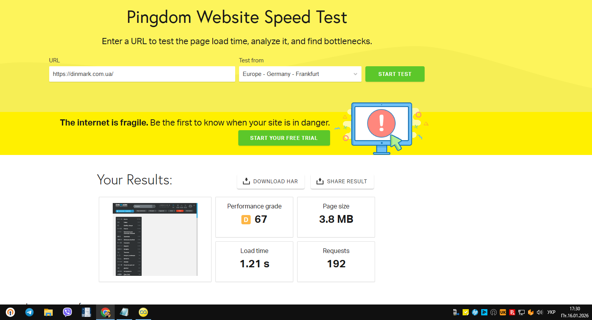Click the Page size value 3.8 MB

336,219
